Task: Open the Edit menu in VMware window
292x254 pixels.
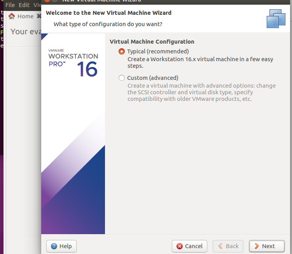Action: 24,5
